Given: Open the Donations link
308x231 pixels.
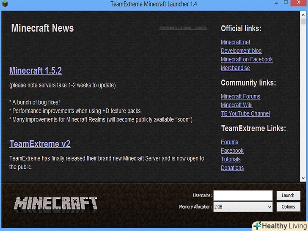Looking at the screenshot, I should coord(232,168).
